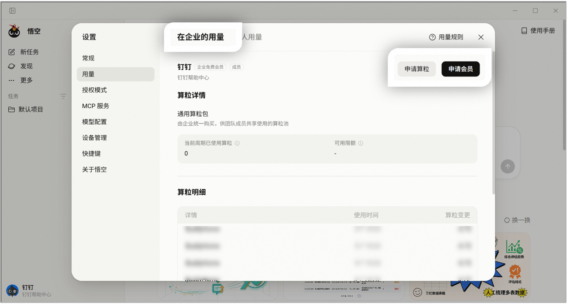
Task: Close the settings dialog
Action: pos(481,37)
